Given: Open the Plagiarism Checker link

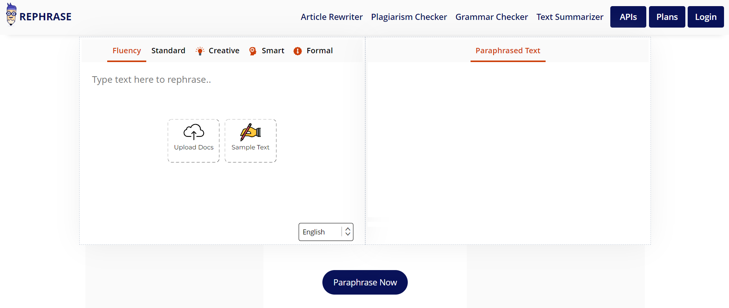Looking at the screenshot, I should point(409,17).
